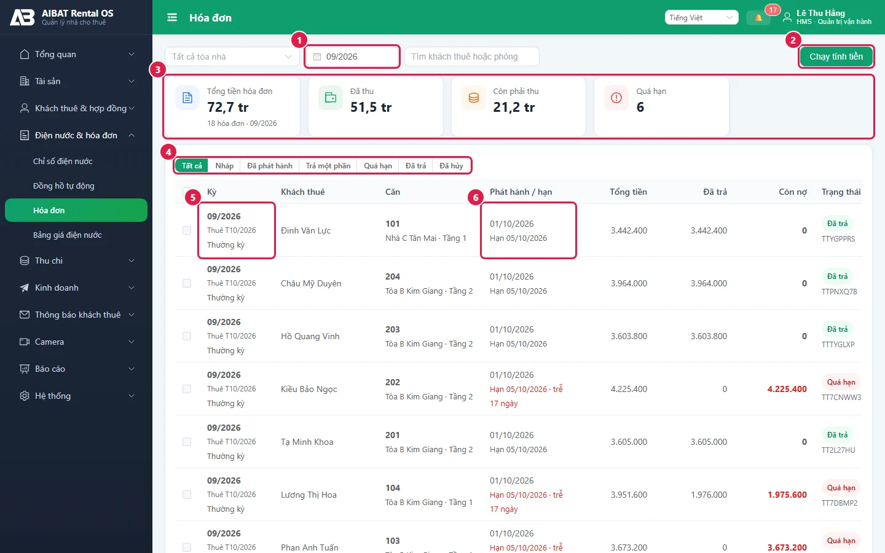Image resolution: width=885 pixels, height=553 pixels.
Task: Click the user profile avatar icon
Action: tap(787, 18)
